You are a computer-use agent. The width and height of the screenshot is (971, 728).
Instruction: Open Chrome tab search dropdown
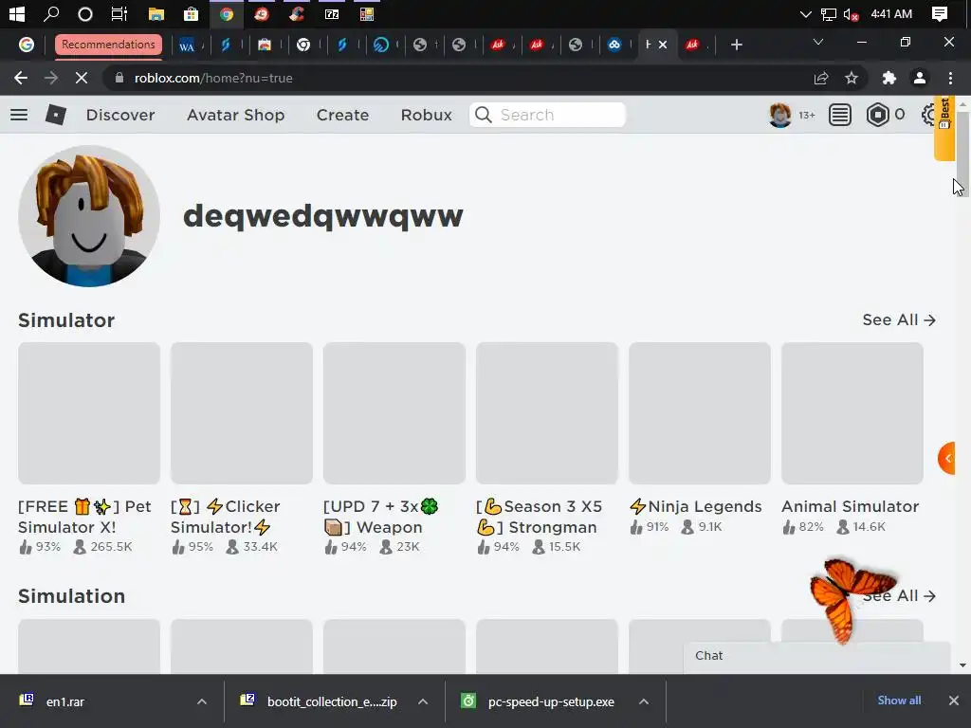click(x=818, y=42)
